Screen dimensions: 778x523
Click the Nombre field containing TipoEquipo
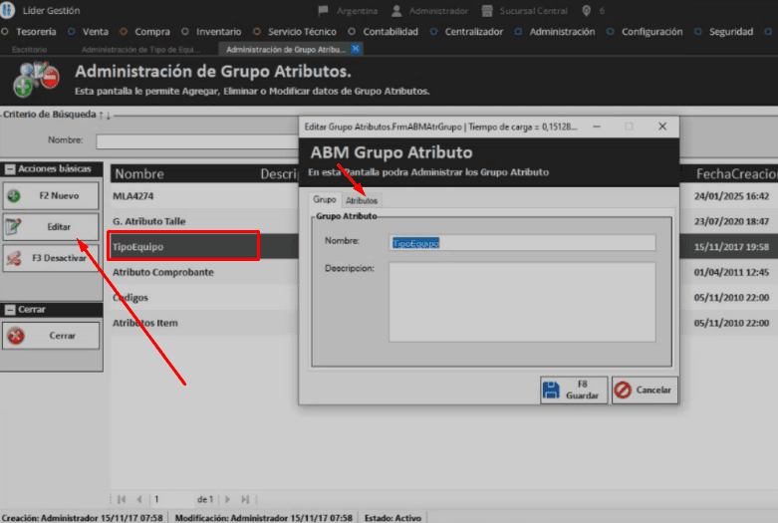pyautogui.click(x=522, y=242)
